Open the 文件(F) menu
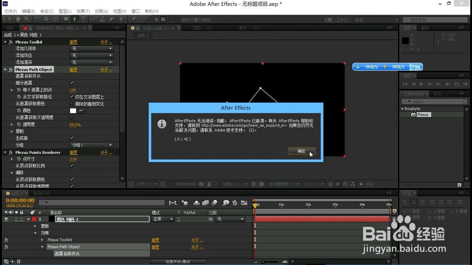Viewport: 472px width, 265px height. [x=10, y=11]
